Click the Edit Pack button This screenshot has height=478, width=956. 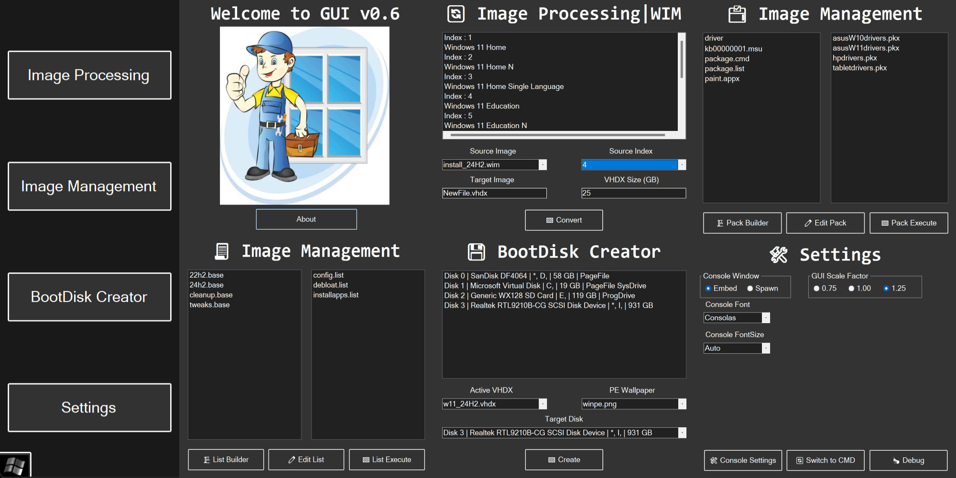[826, 223]
